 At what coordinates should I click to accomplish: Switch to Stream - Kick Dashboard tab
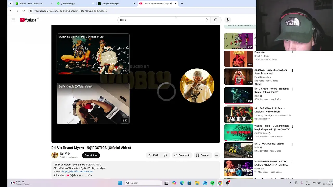pos(34,4)
